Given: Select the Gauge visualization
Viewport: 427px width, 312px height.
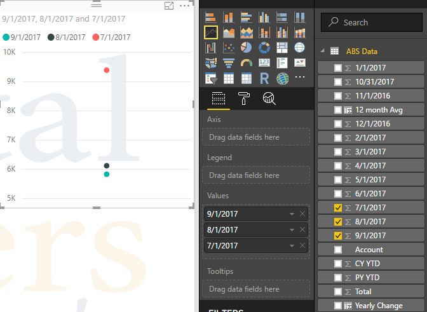Looking at the screenshot, I should tap(247, 63).
